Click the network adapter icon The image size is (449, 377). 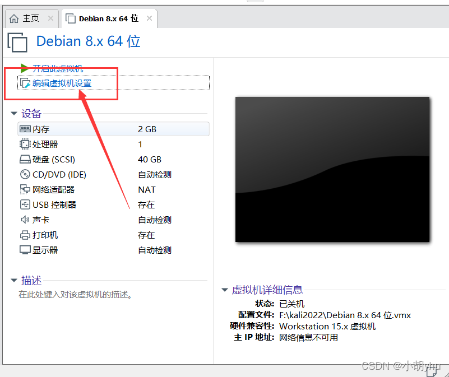pyautogui.click(x=25, y=189)
